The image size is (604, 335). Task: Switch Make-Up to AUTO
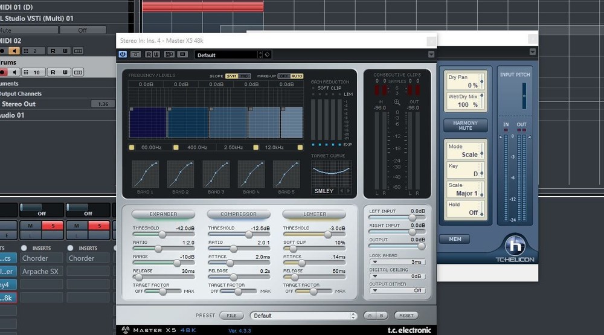click(297, 76)
